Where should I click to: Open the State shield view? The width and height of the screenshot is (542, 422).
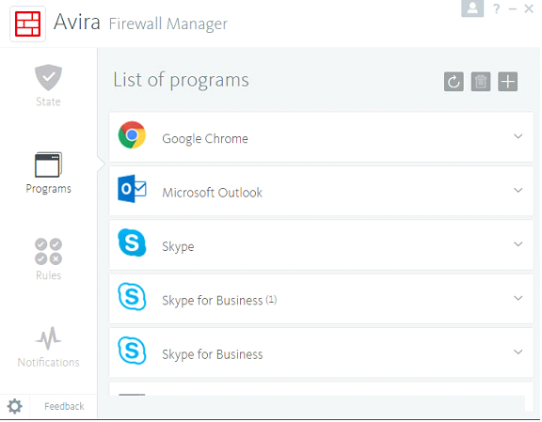coord(48,77)
